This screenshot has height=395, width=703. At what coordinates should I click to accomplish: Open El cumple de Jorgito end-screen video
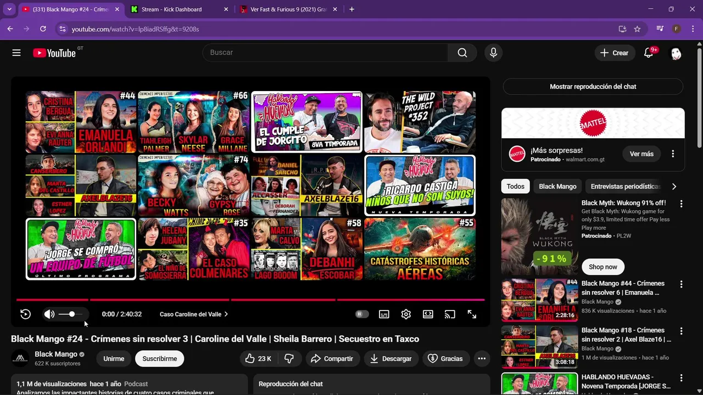tap(307, 122)
